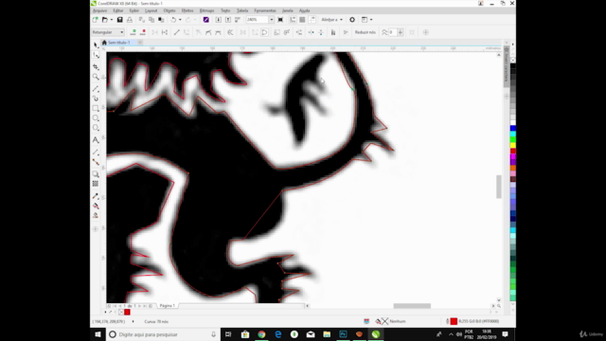606x341 pixels.
Task: Open the Alinhar a dropdown
Action: [332, 20]
